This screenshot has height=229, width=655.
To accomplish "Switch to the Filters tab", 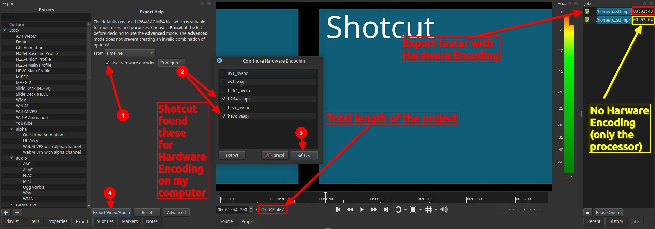I will (33, 221).
